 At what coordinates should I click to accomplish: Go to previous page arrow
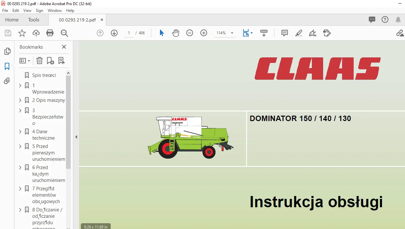point(100,33)
